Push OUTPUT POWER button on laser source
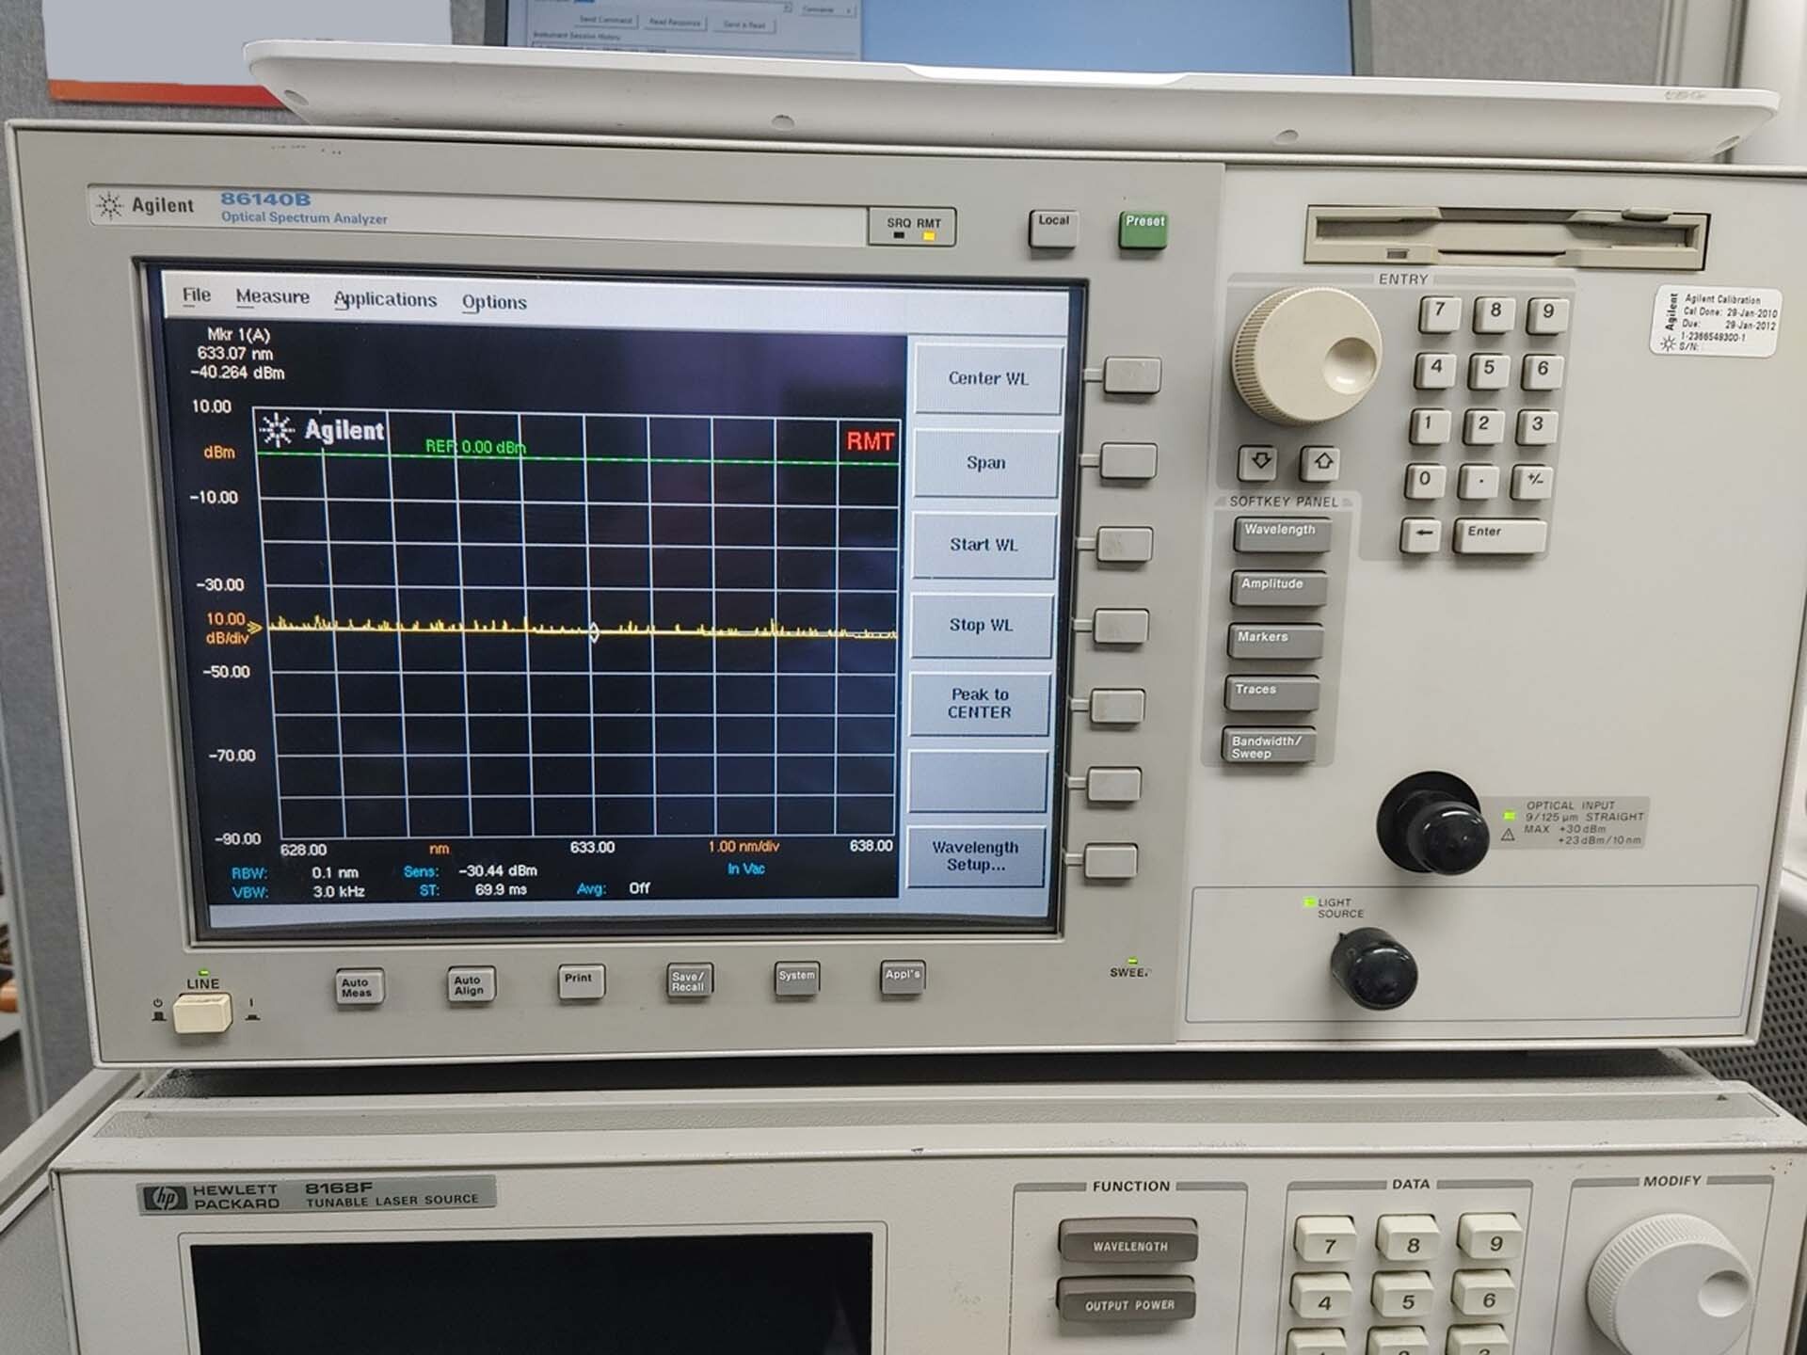The image size is (1807, 1355). 1129,1301
